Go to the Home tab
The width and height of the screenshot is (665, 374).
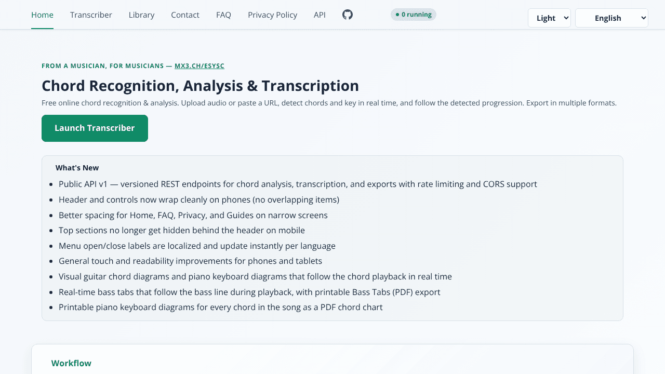pos(42,15)
